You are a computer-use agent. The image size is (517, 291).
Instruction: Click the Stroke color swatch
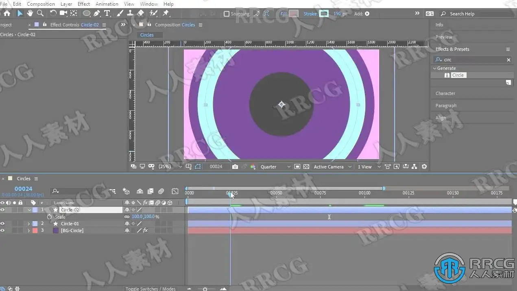point(324,14)
